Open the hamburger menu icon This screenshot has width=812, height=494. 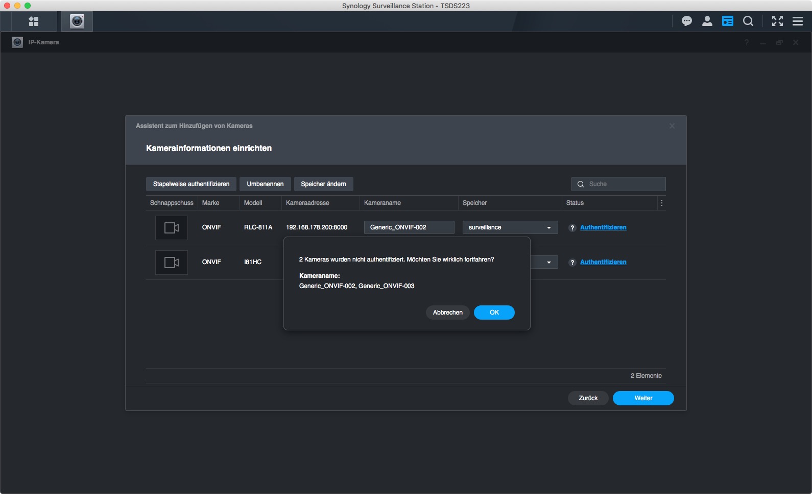coord(797,21)
